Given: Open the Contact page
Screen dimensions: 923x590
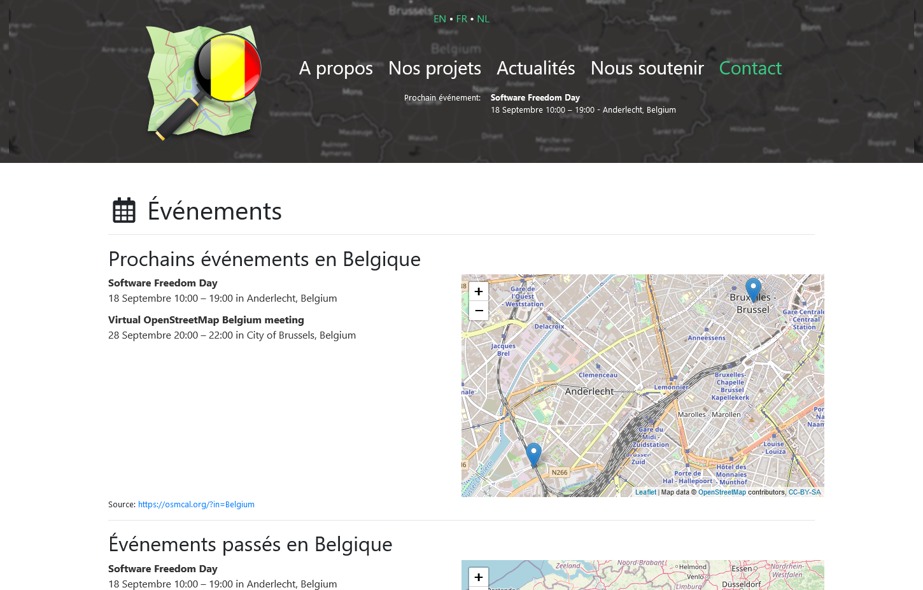Looking at the screenshot, I should (x=750, y=68).
